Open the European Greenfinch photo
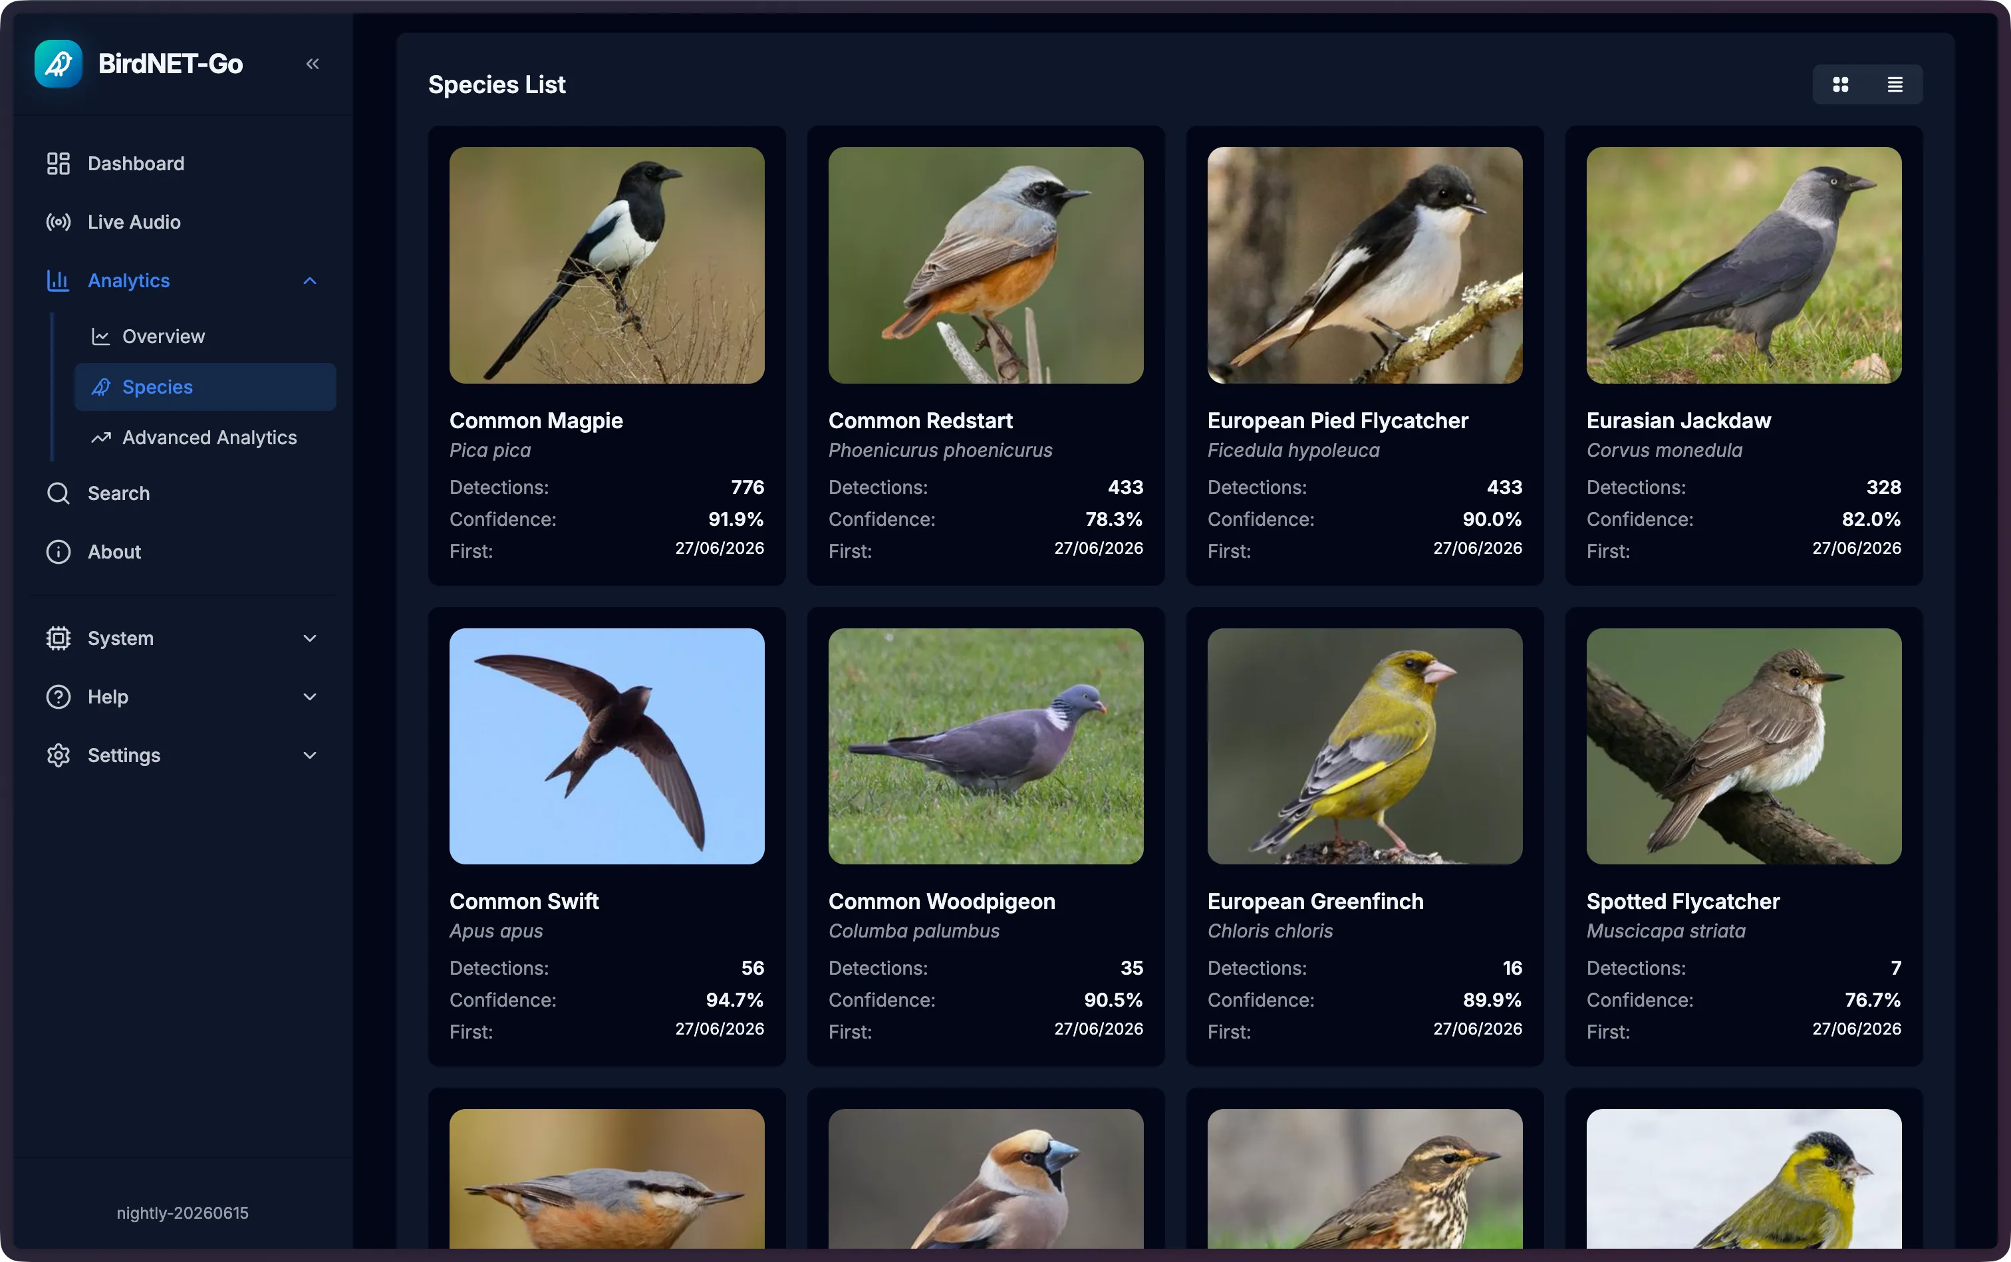Screen dimensions: 2011x1262 1365,746
